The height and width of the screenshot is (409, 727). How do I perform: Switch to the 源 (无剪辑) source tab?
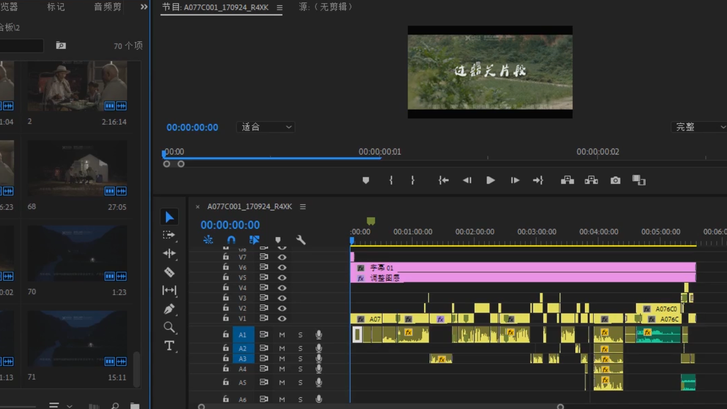[326, 7]
